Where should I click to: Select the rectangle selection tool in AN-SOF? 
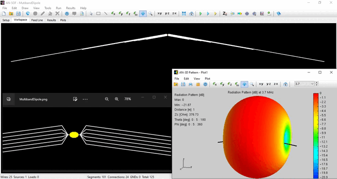[98, 14]
